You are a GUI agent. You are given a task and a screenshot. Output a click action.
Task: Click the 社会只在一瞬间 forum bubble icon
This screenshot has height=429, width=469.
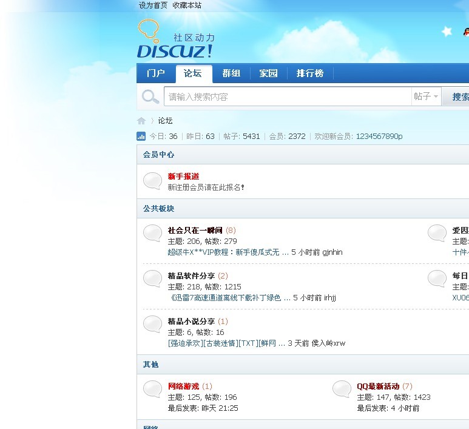pyautogui.click(x=152, y=233)
